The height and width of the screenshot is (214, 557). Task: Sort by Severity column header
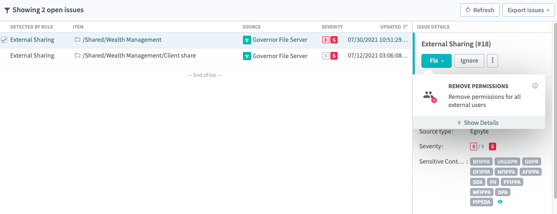(x=332, y=27)
